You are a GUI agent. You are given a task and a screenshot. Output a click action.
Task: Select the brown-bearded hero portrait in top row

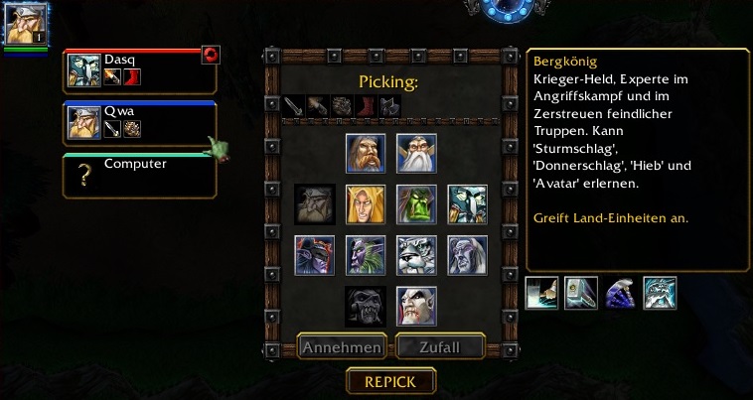click(366, 154)
